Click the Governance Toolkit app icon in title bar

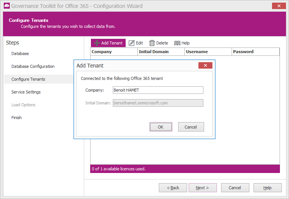pos(6,6)
